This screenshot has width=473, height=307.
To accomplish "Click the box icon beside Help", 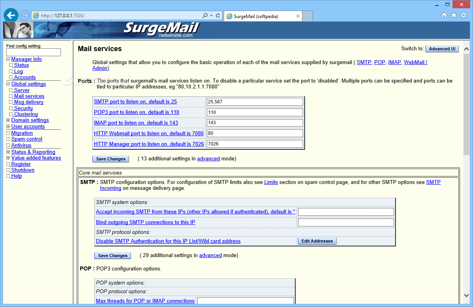I will coord(8,176).
